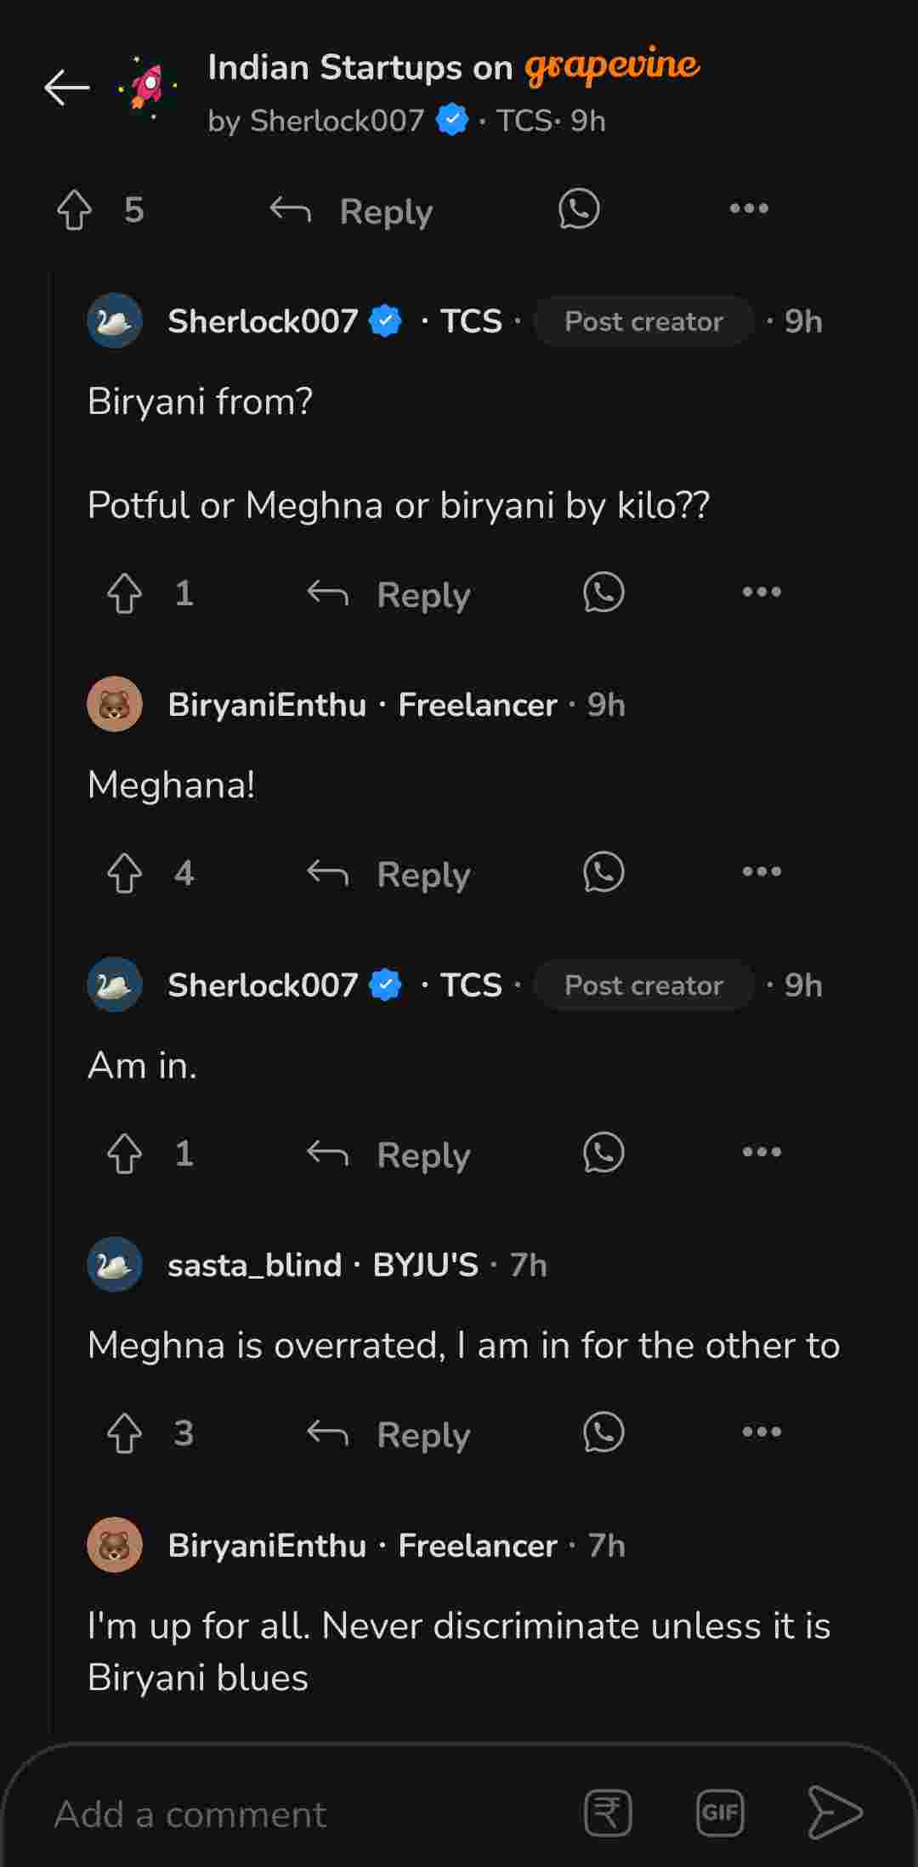
Task: Upvote the "Meghna is overrated" comment
Action: (x=125, y=1433)
